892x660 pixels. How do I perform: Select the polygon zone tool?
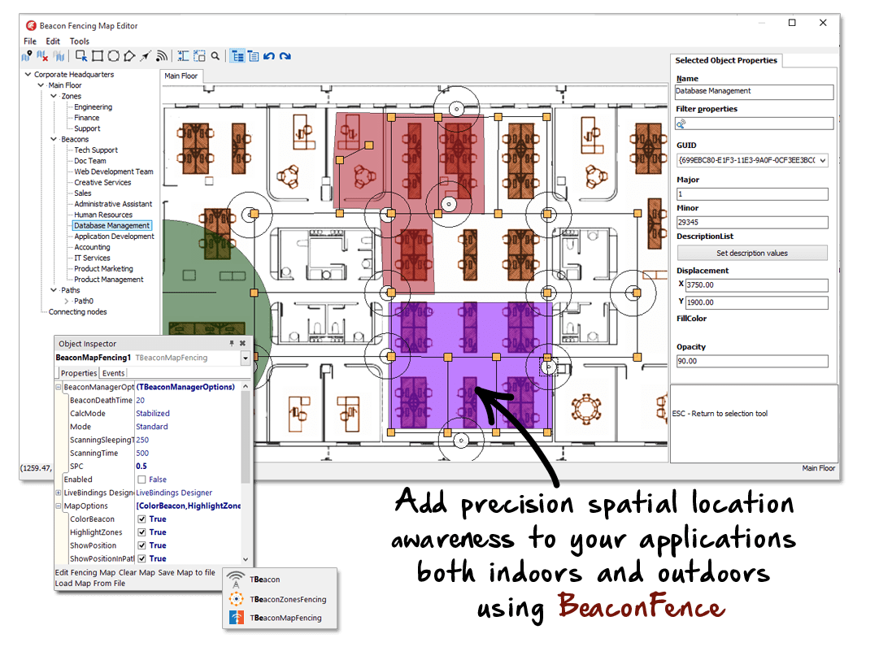pyautogui.click(x=129, y=56)
